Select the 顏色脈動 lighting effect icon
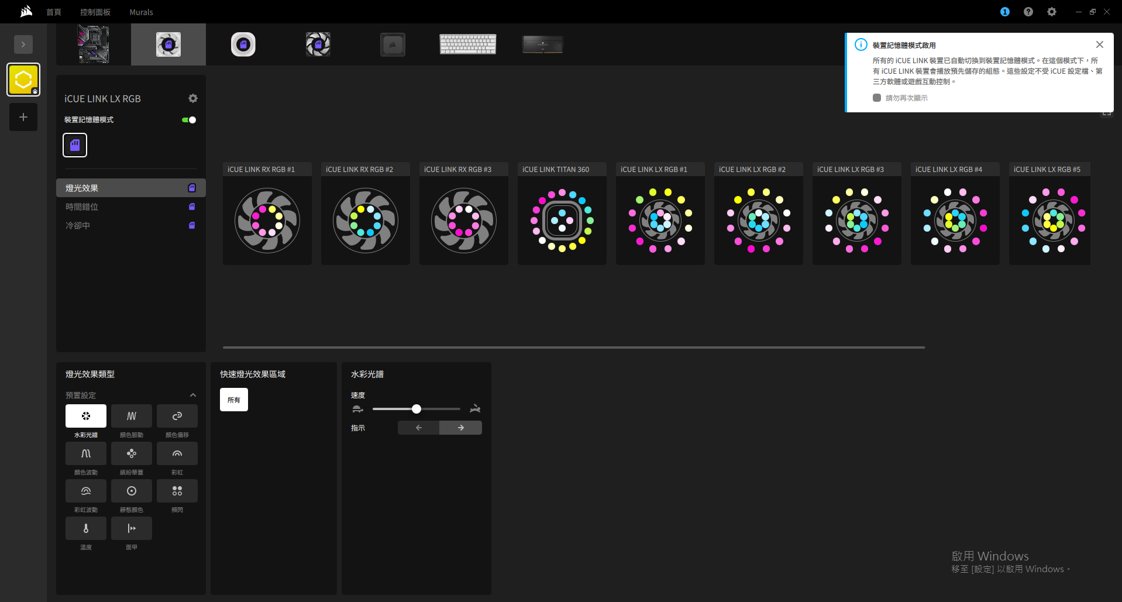The width and height of the screenshot is (1122, 602). tap(131, 416)
